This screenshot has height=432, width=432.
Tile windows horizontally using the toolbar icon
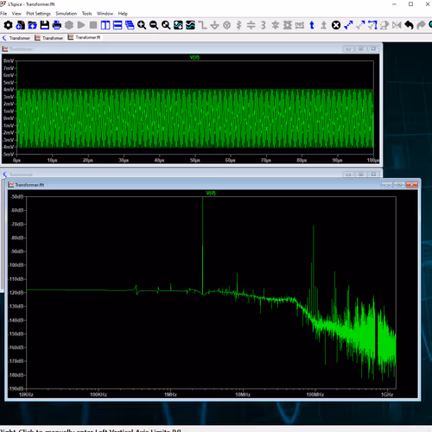pos(118,25)
